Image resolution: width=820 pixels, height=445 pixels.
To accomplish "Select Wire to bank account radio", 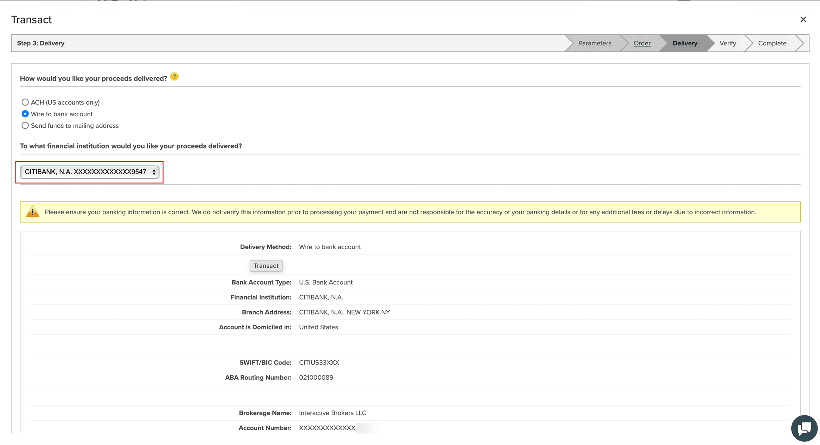I will coord(25,114).
